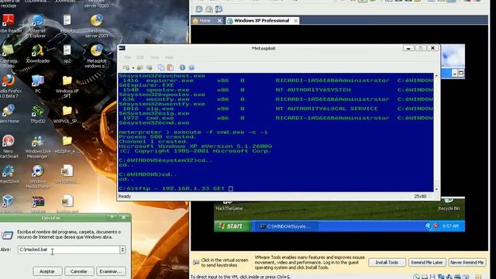Image resolution: width=496 pixels, height=279 pixels.
Task: Click the Examinar... button
Action: click(x=110, y=271)
